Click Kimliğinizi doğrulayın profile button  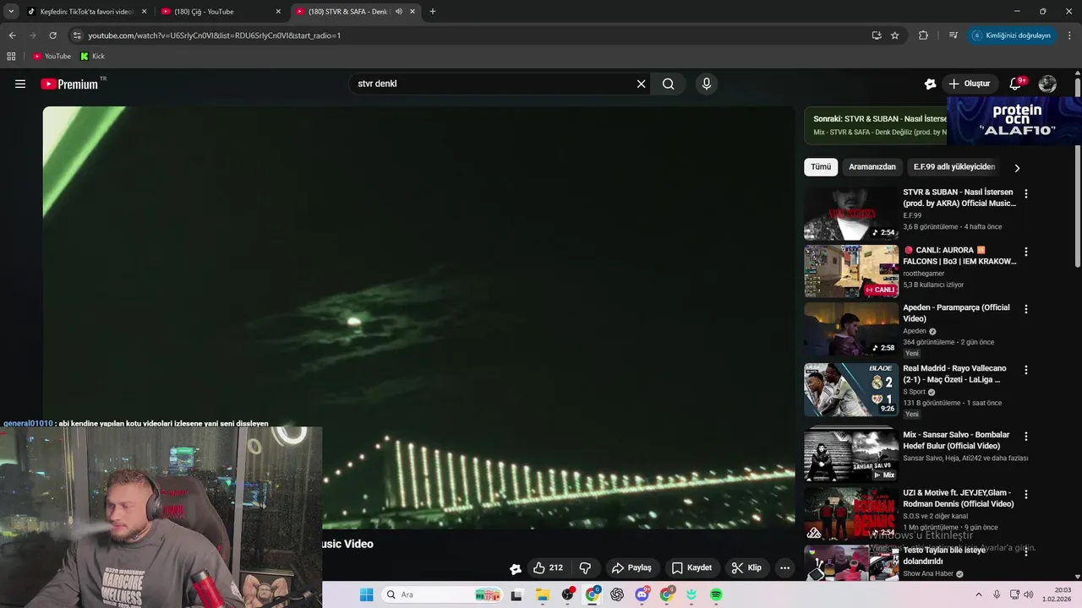pos(1011,35)
